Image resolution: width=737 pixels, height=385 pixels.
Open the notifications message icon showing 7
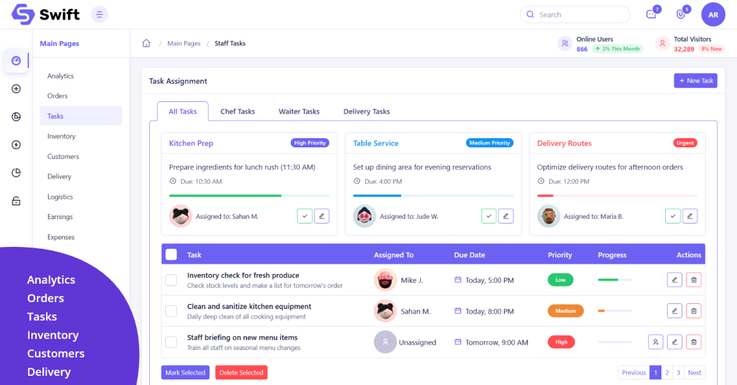pyautogui.click(x=652, y=13)
